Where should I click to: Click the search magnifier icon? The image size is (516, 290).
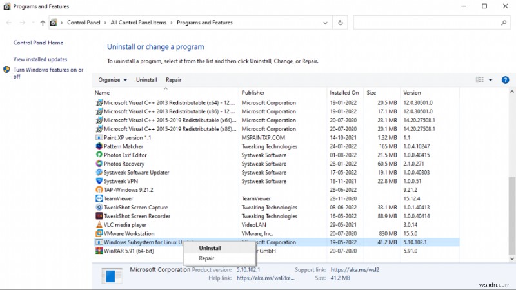[x=504, y=23]
